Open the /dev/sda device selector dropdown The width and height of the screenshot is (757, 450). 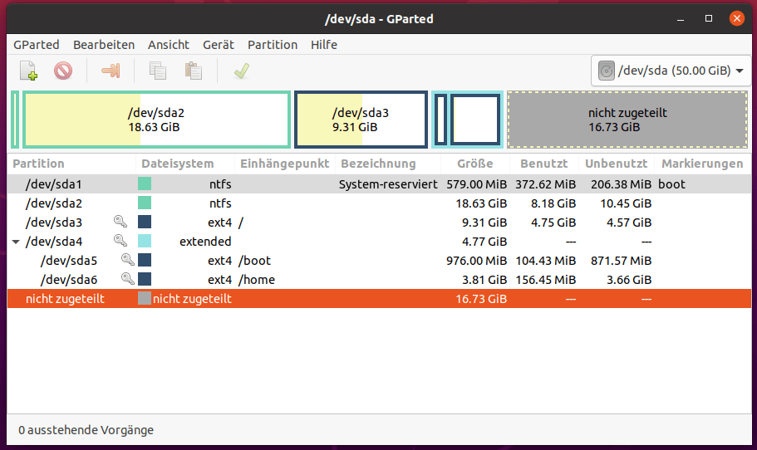(670, 71)
